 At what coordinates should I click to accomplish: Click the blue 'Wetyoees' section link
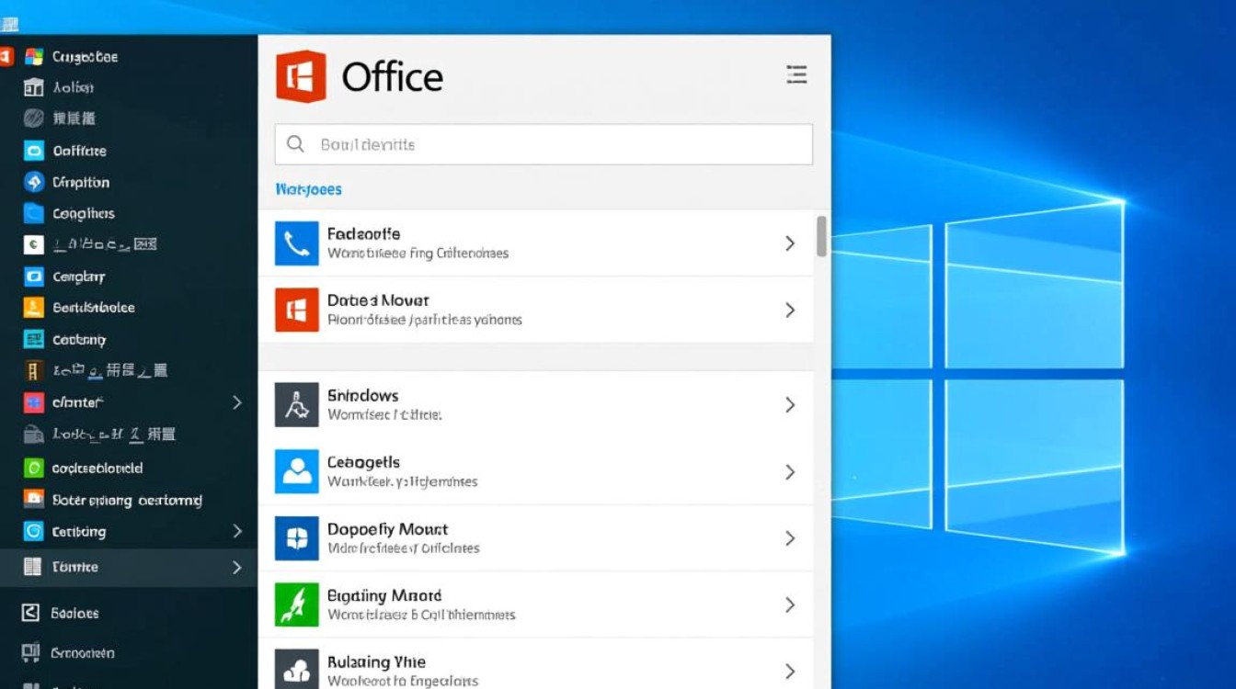tap(309, 189)
